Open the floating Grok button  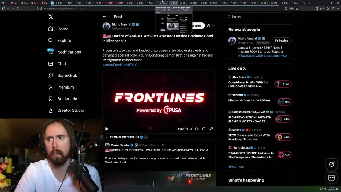[331, 165]
